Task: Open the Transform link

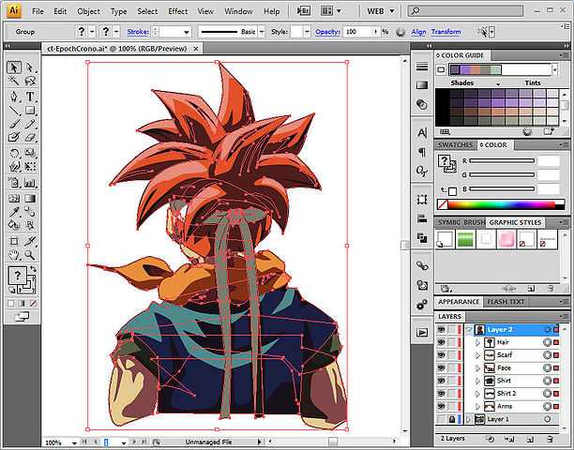Action: tap(446, 32)
